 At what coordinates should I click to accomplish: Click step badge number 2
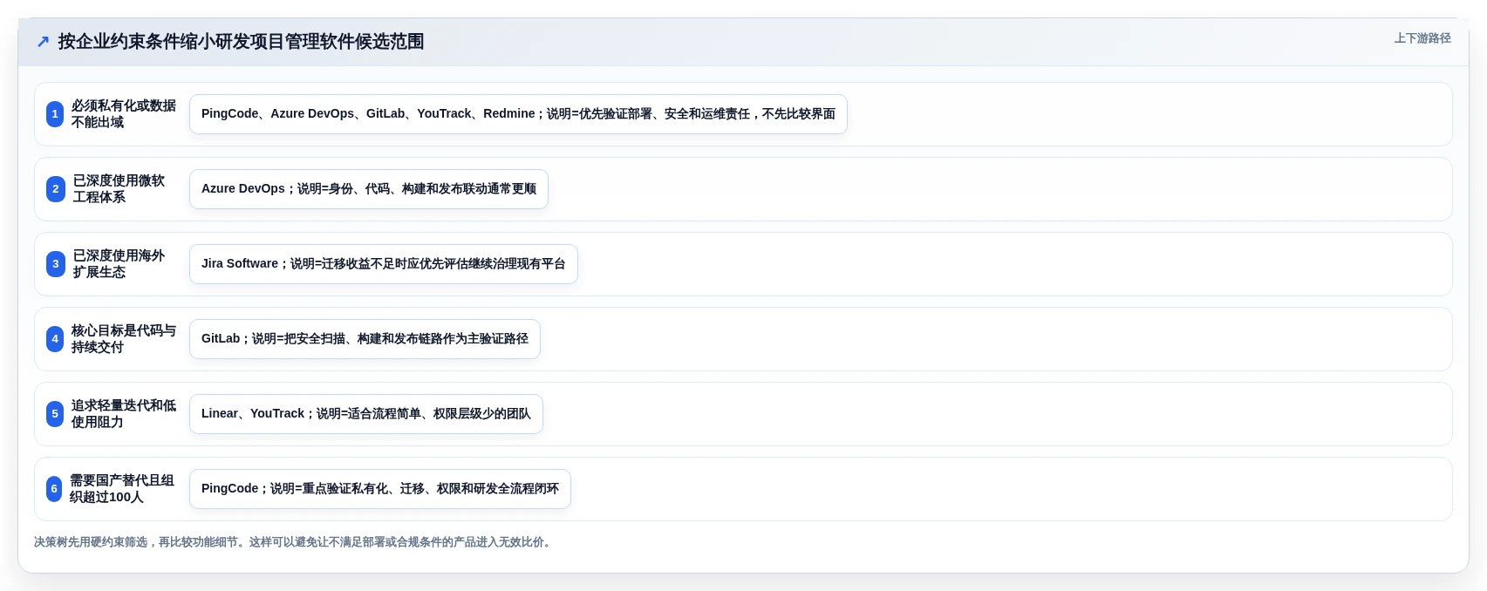point(55,189)
